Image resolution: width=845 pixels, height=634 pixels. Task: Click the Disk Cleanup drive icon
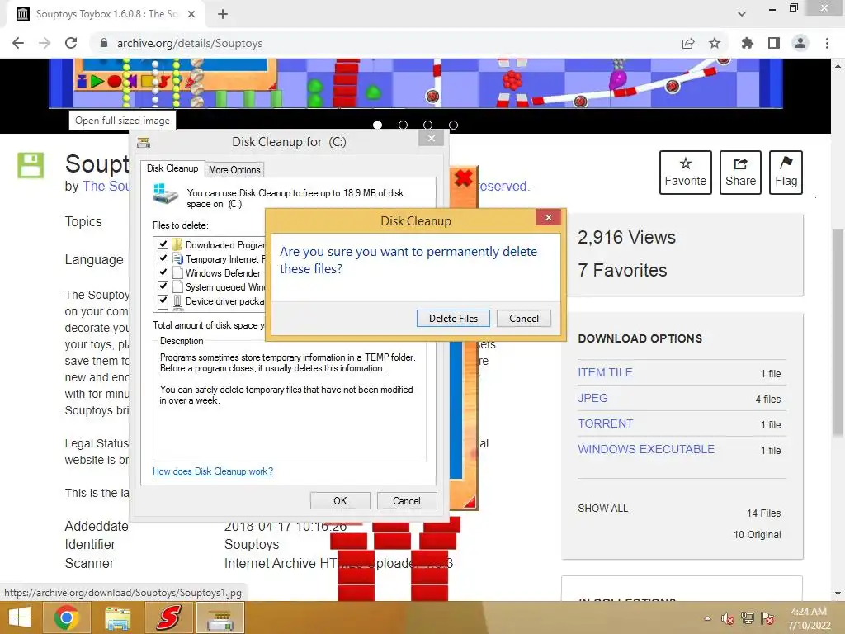coord(165,194)
